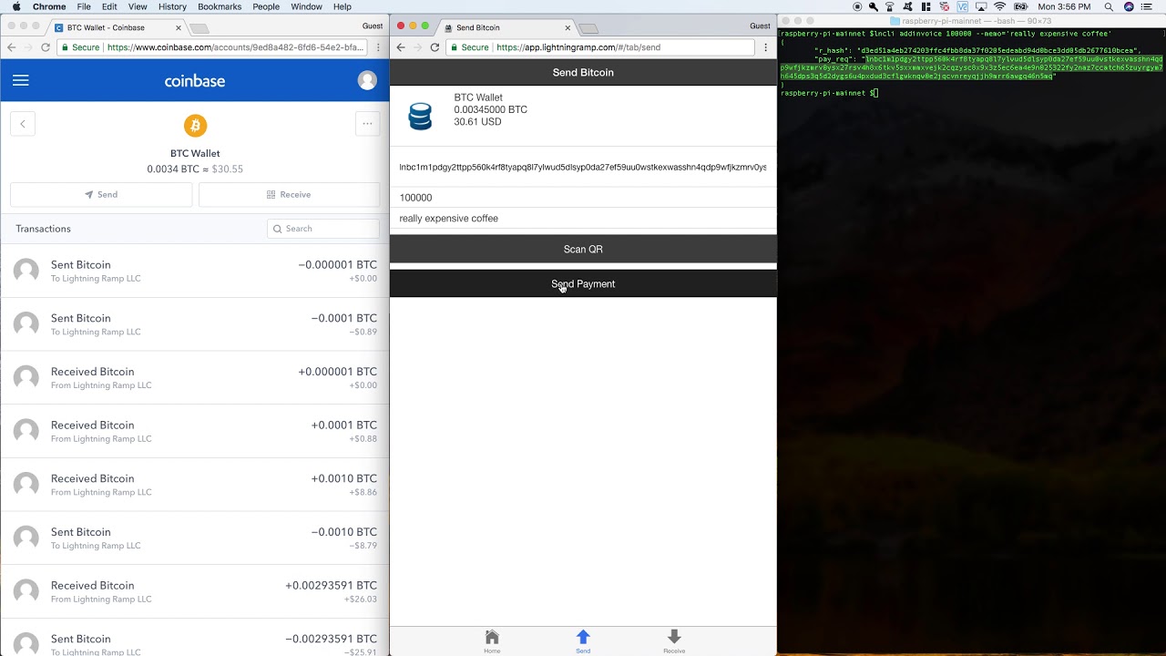Open the Help menu
The image size is (1166, 656).
point(343,6)
